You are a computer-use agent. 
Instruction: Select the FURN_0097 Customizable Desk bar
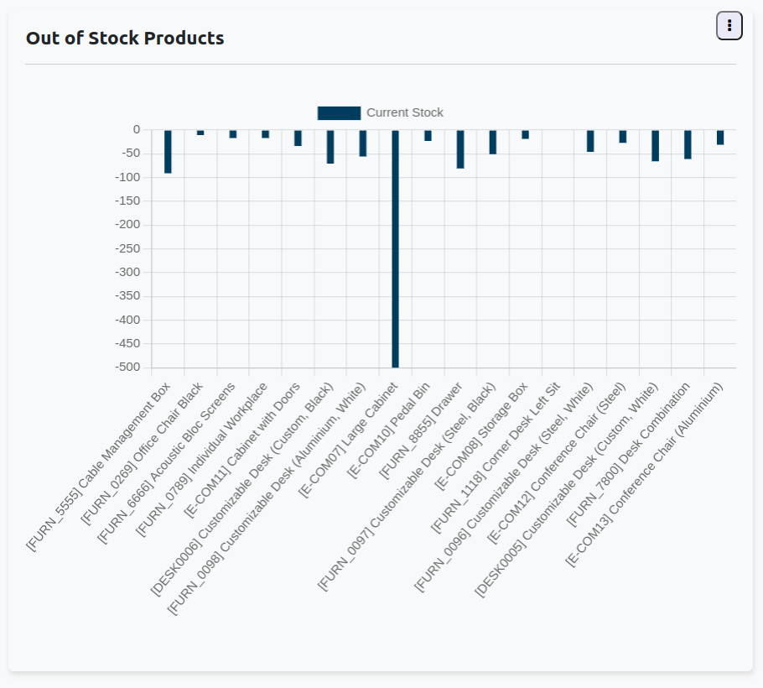[493, 143]
